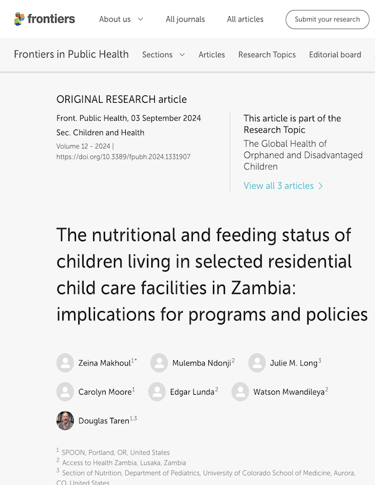The image size is (375, 485).
Task: Open Carolyn Moore's avatar icon
Action: [x=65, y=392]
